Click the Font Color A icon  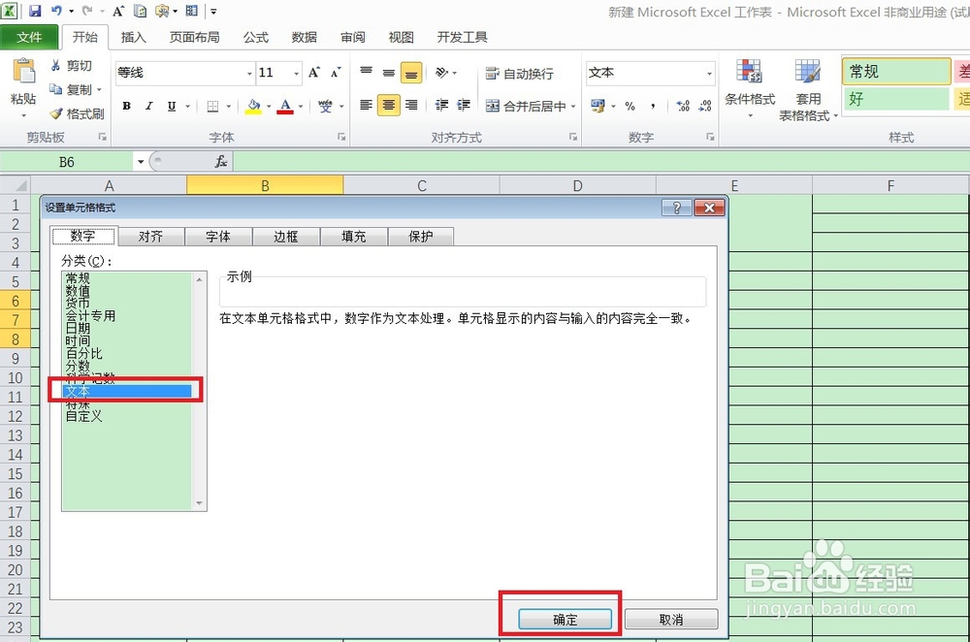tap(285, 103)
